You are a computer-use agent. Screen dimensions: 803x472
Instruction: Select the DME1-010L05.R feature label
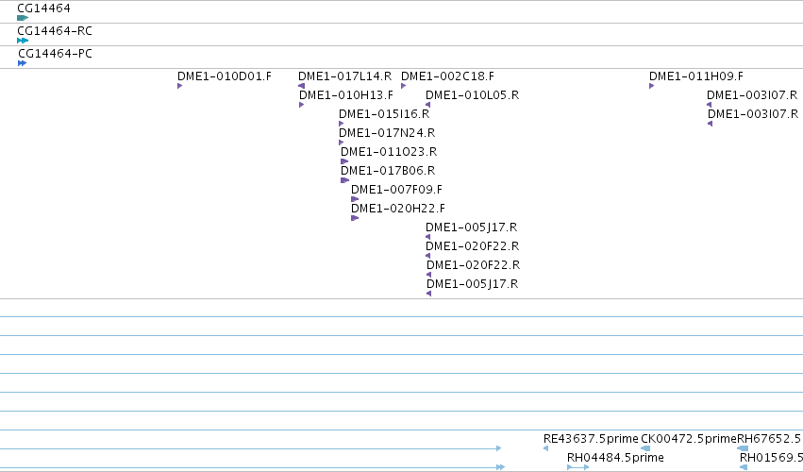472,95
